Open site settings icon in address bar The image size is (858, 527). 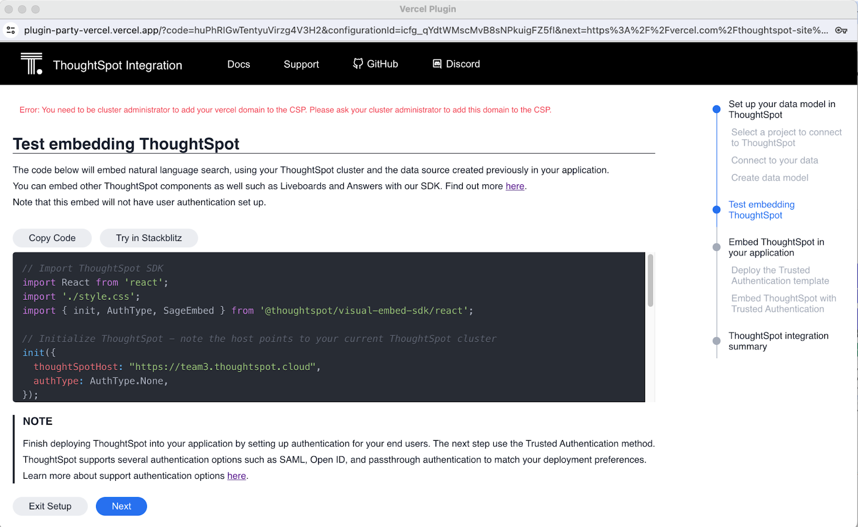[x=11, y=31]
